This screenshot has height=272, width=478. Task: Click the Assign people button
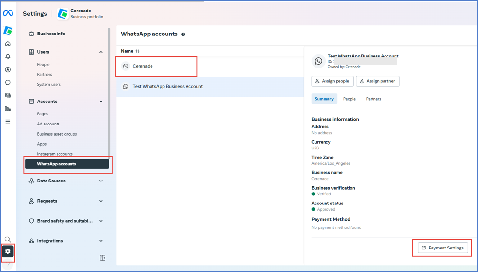(x=332, y=81)
